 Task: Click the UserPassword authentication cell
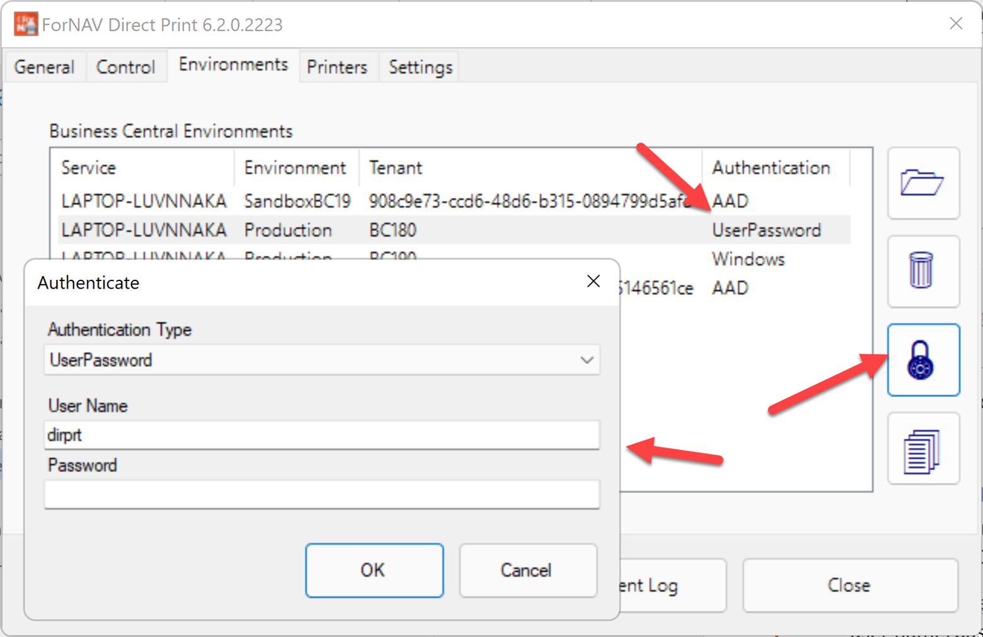tap(766, 230)
